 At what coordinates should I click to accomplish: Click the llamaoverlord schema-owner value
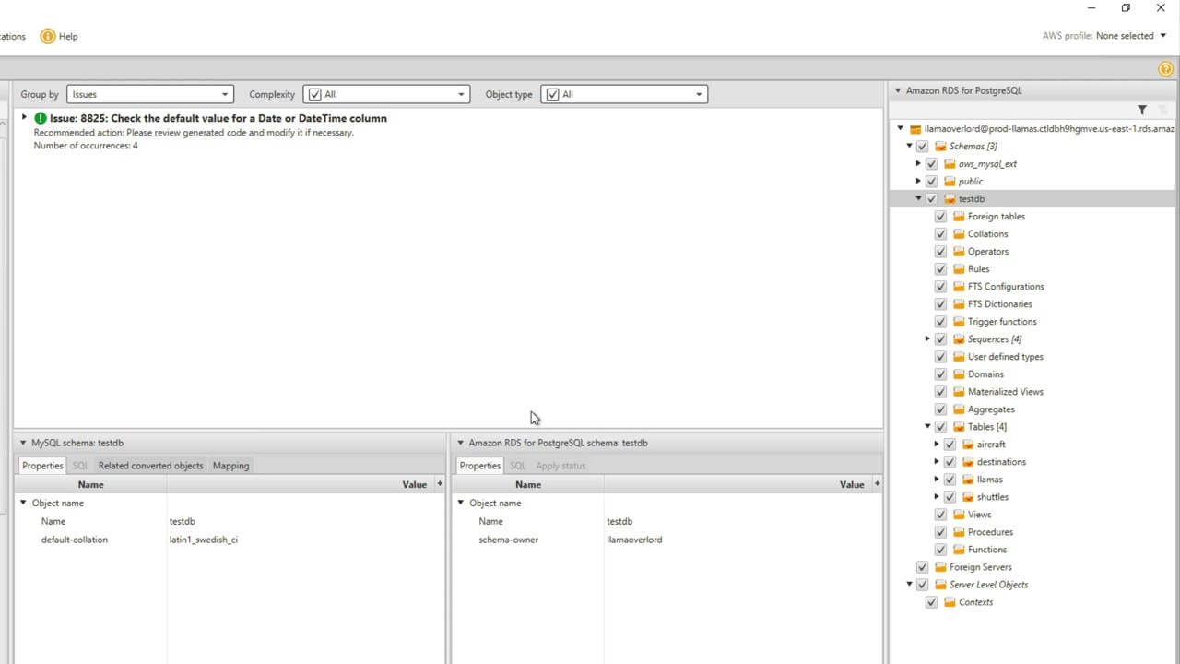(x=634, y=539)
